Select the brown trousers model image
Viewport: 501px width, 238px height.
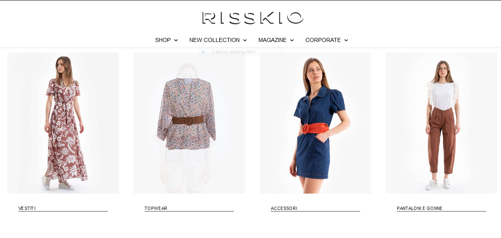coord(441,123)
